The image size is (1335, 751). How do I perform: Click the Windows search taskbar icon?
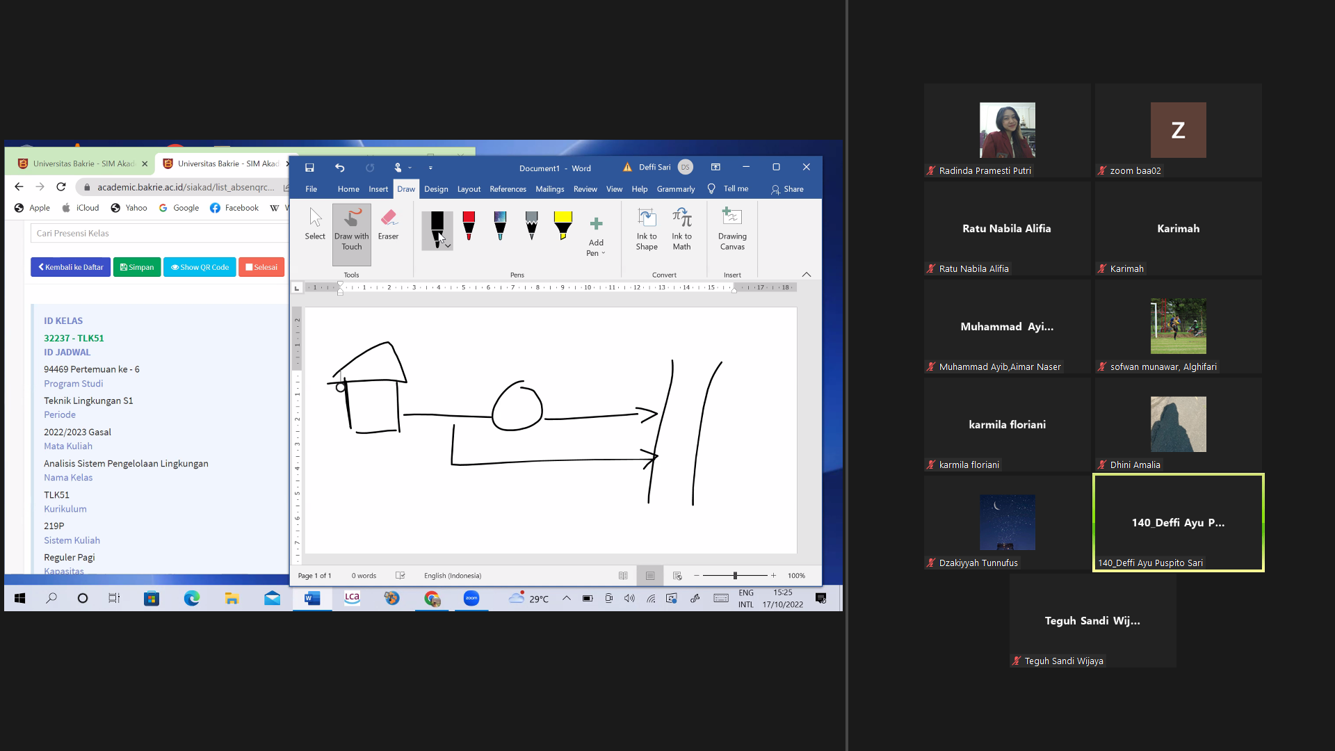(51, 598)
